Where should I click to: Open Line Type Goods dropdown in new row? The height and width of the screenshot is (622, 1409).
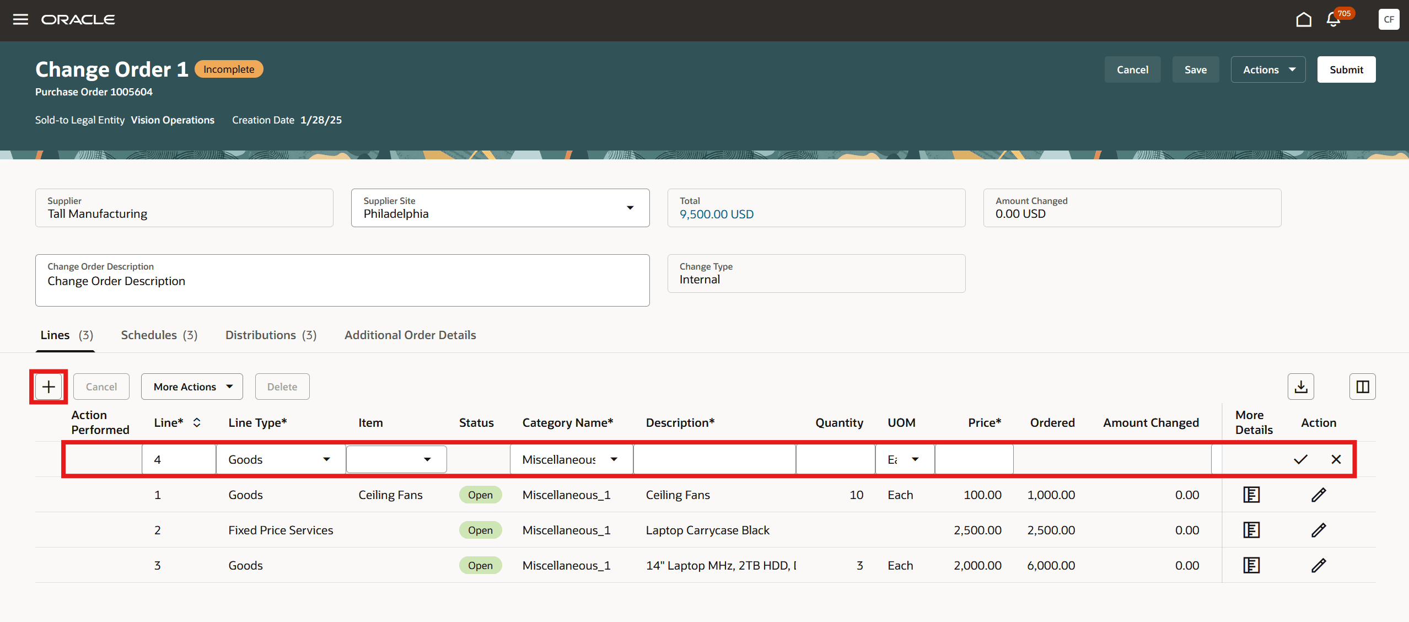point(326,459)
